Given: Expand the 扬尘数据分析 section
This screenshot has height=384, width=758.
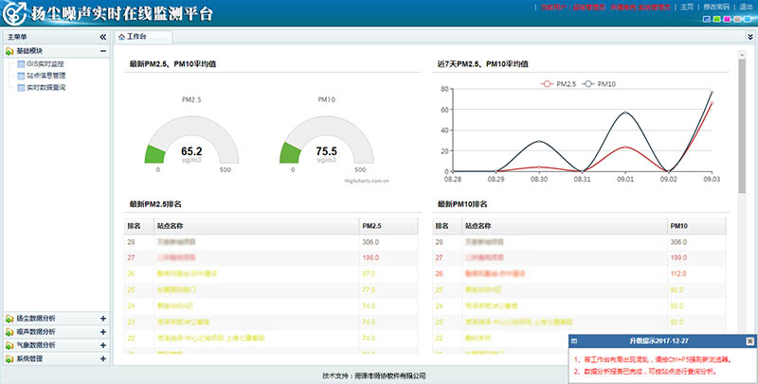Looking at the screenshot, I should [x=102, y=319].
